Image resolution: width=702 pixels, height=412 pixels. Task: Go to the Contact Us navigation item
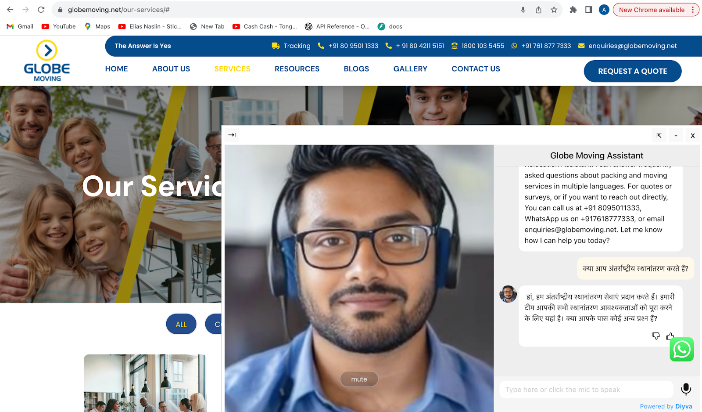[x=475, y=69]
